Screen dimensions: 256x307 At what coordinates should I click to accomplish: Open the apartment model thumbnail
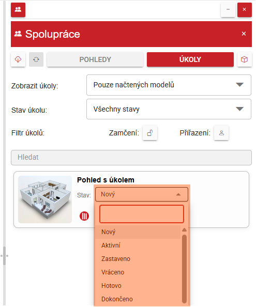[x=45, y=199]
